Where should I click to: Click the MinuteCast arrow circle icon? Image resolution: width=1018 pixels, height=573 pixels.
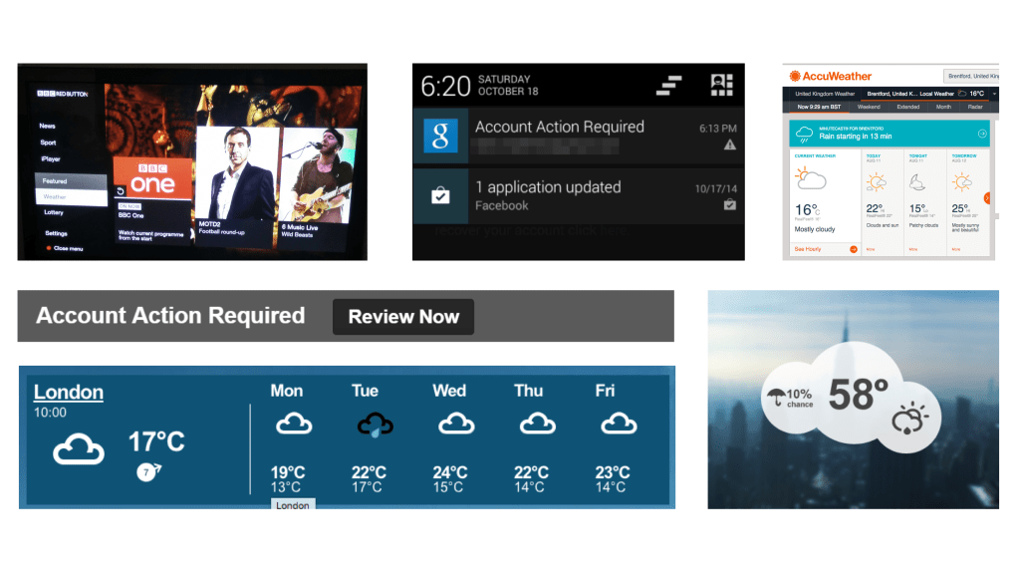(x=982, y=134)
